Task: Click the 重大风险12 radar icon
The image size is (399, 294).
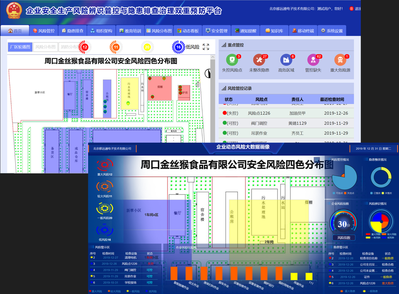Action: pyautogui.click(x=104, y=165)
